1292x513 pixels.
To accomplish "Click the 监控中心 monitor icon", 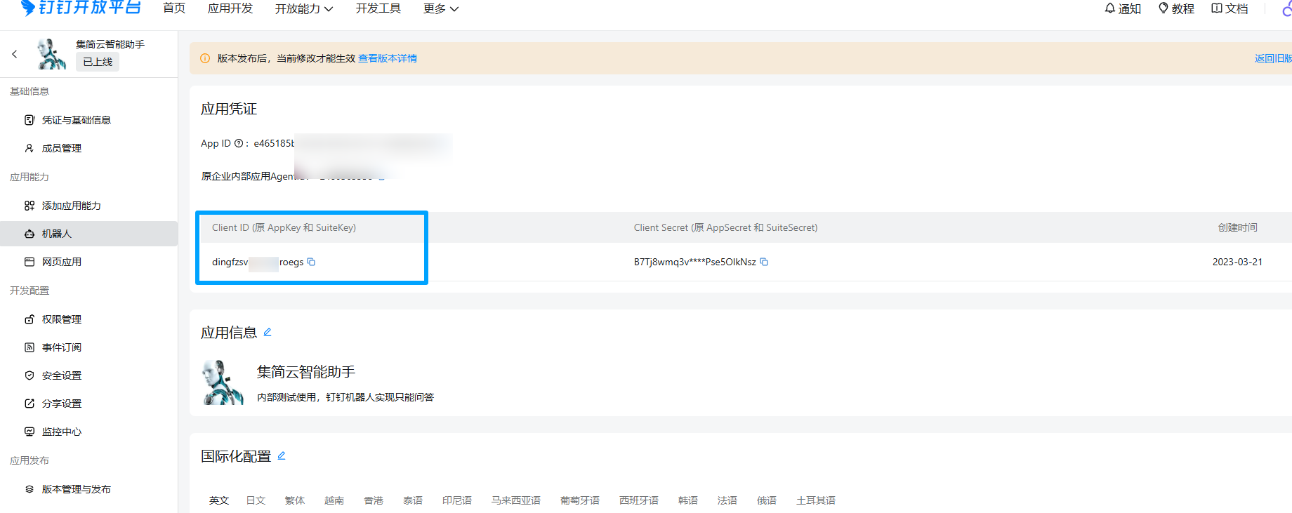I will coord(29,432).
